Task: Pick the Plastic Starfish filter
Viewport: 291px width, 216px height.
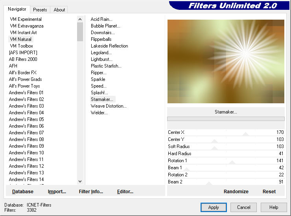Action: click(x=106, y=66)
